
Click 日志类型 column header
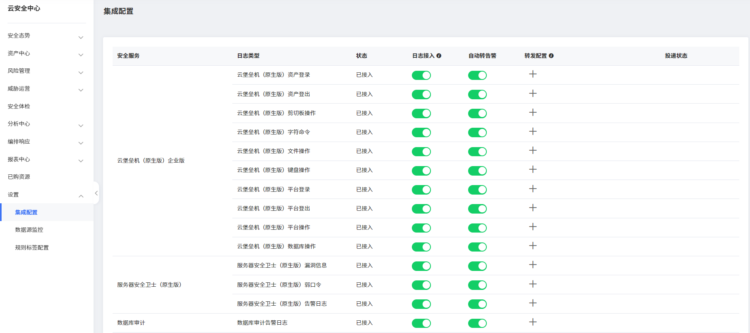click(248, 56)
